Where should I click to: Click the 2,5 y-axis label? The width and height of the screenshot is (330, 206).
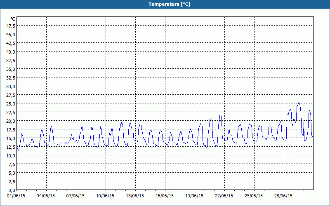tap(12, 182)
